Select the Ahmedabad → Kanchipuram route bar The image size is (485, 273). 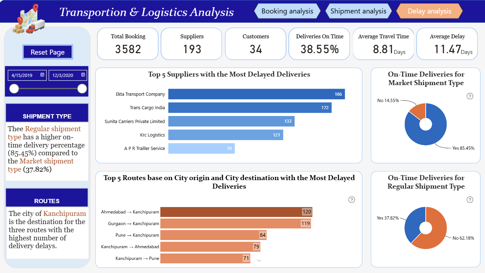[x=236, y=212]
